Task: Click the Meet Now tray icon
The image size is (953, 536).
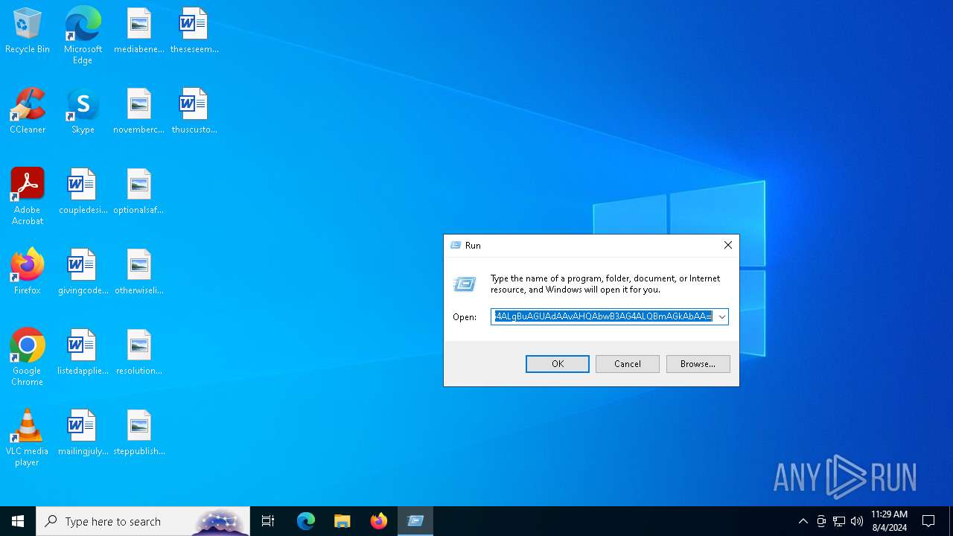Action: [x=821, y=521]
